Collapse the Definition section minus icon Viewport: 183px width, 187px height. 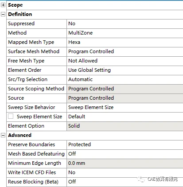click(3, 14)
